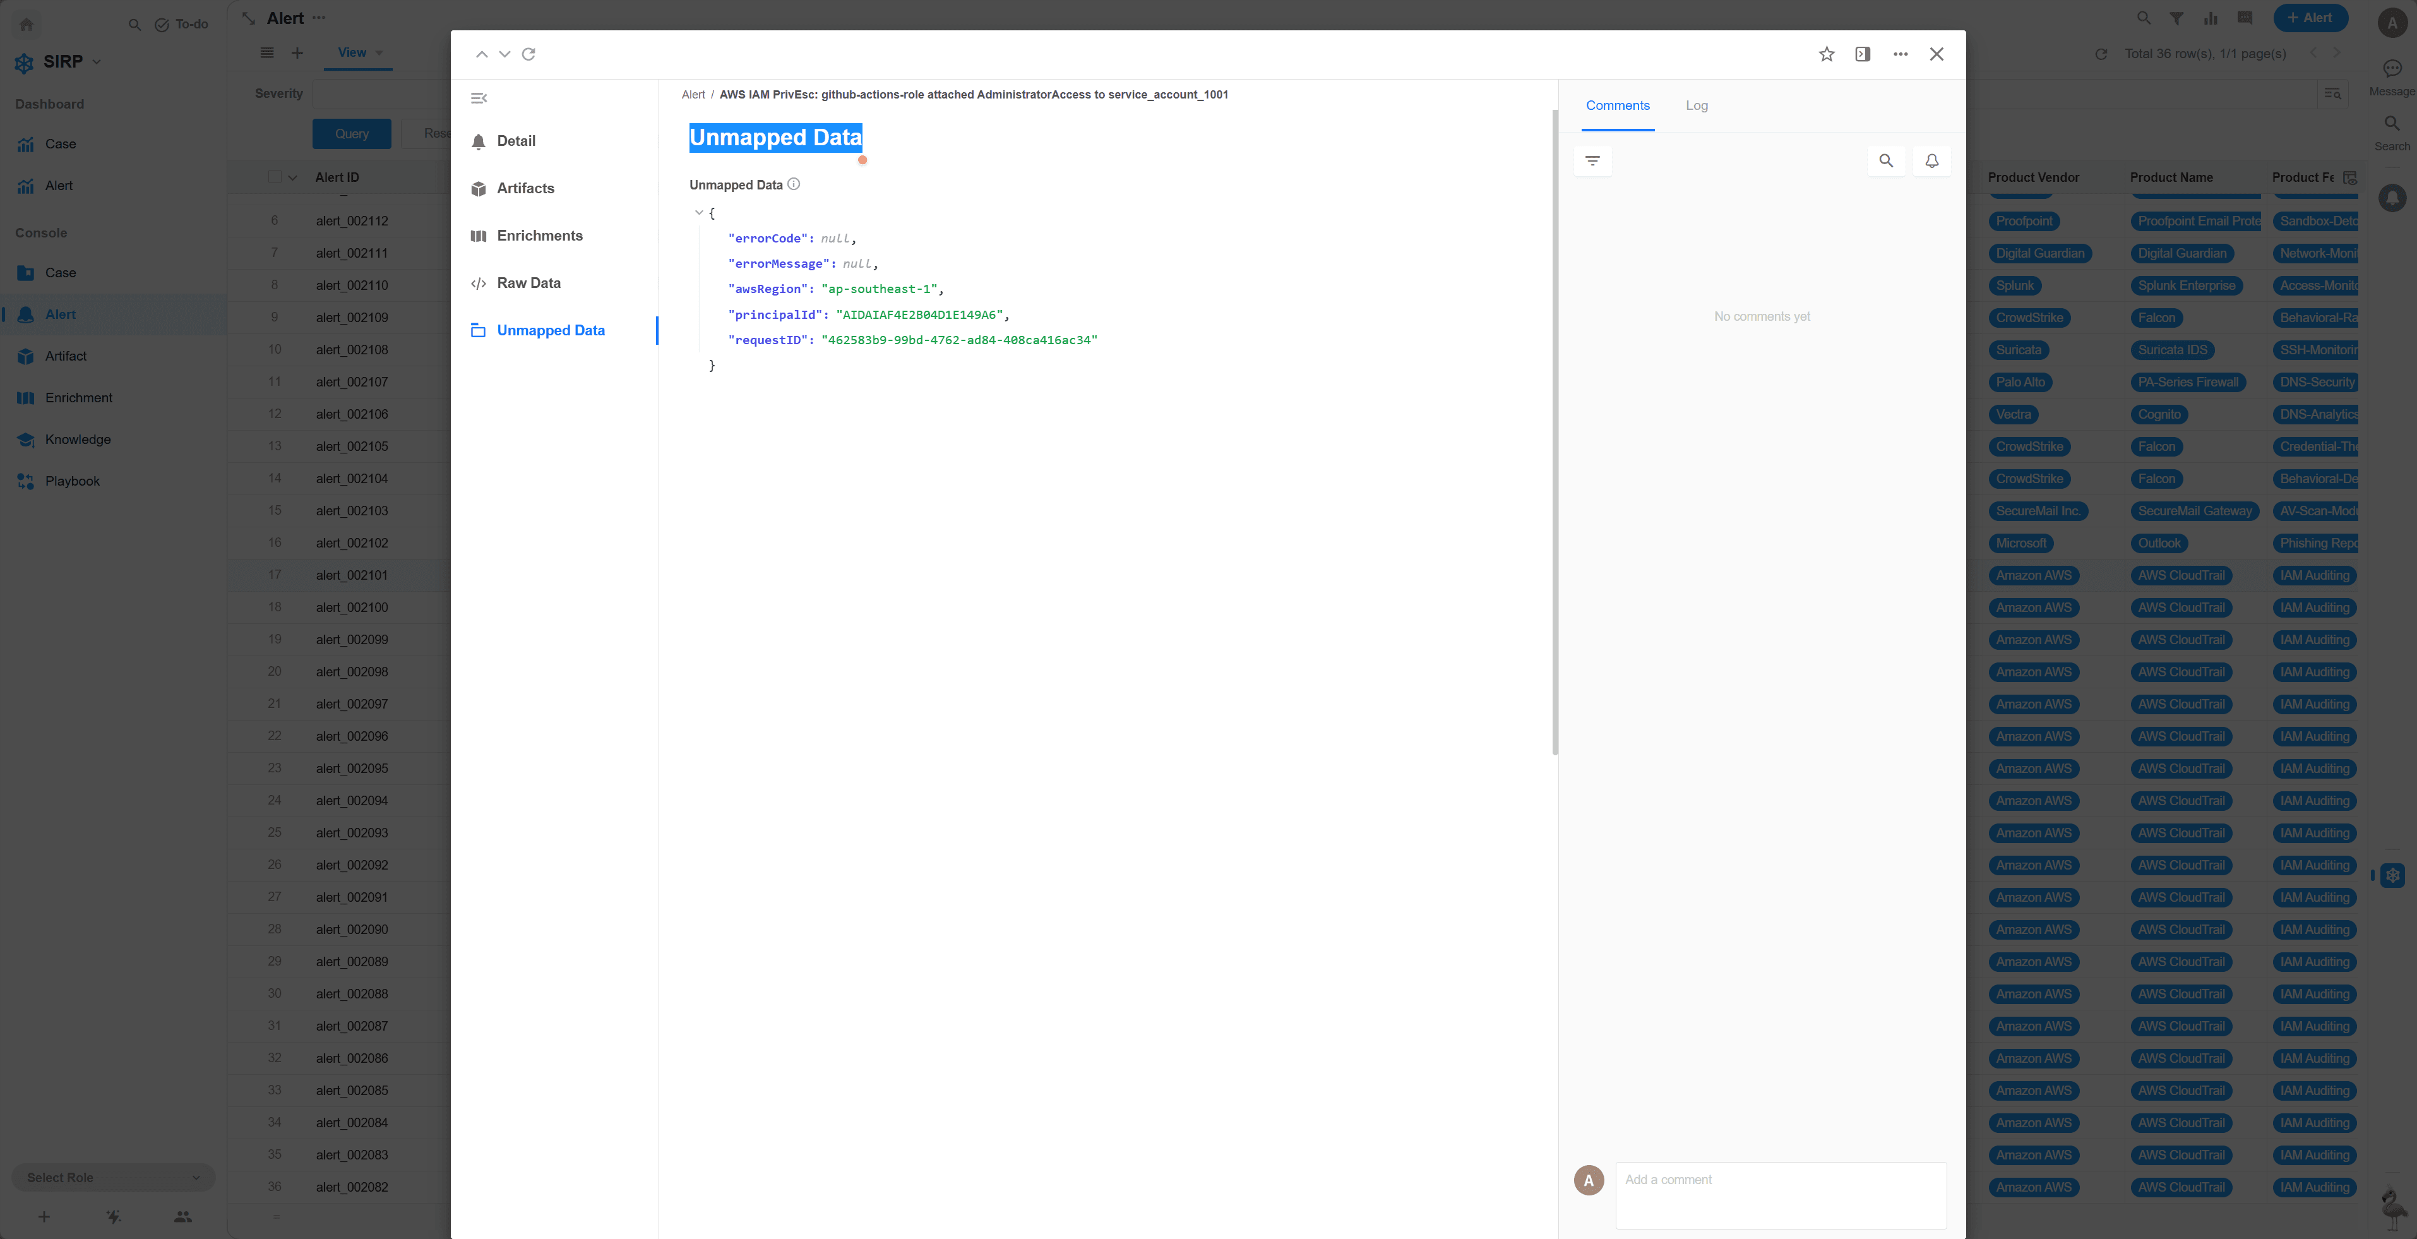Go to next alert with the down arrow
Screen dimensions: 2417x1239
(x=504, y=54)
